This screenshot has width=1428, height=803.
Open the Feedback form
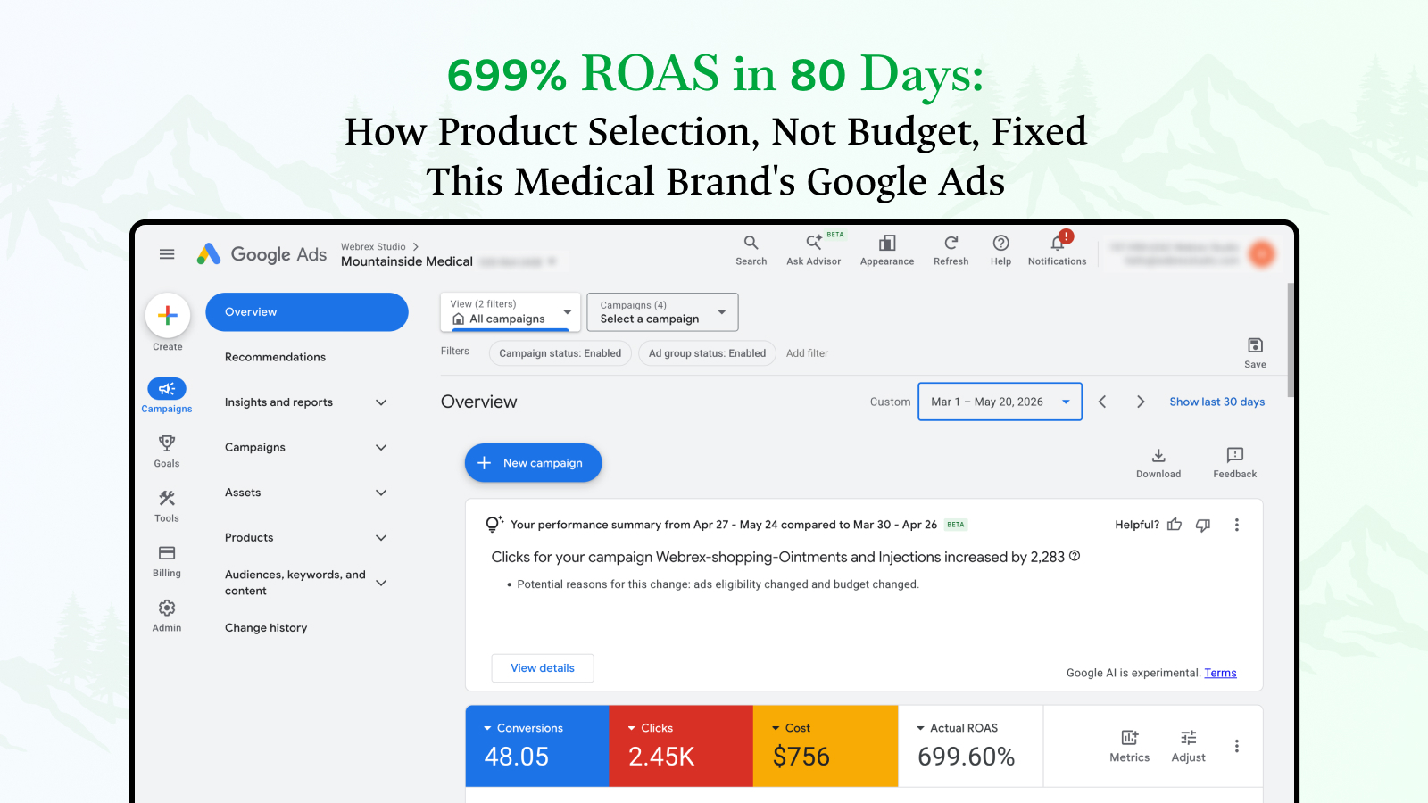1235,463
